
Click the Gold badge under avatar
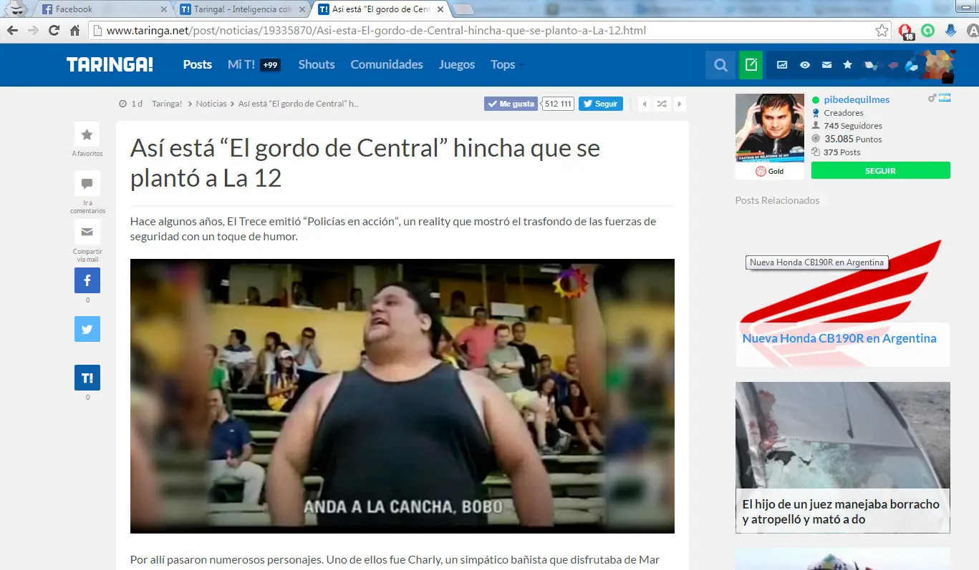(770, 172)
